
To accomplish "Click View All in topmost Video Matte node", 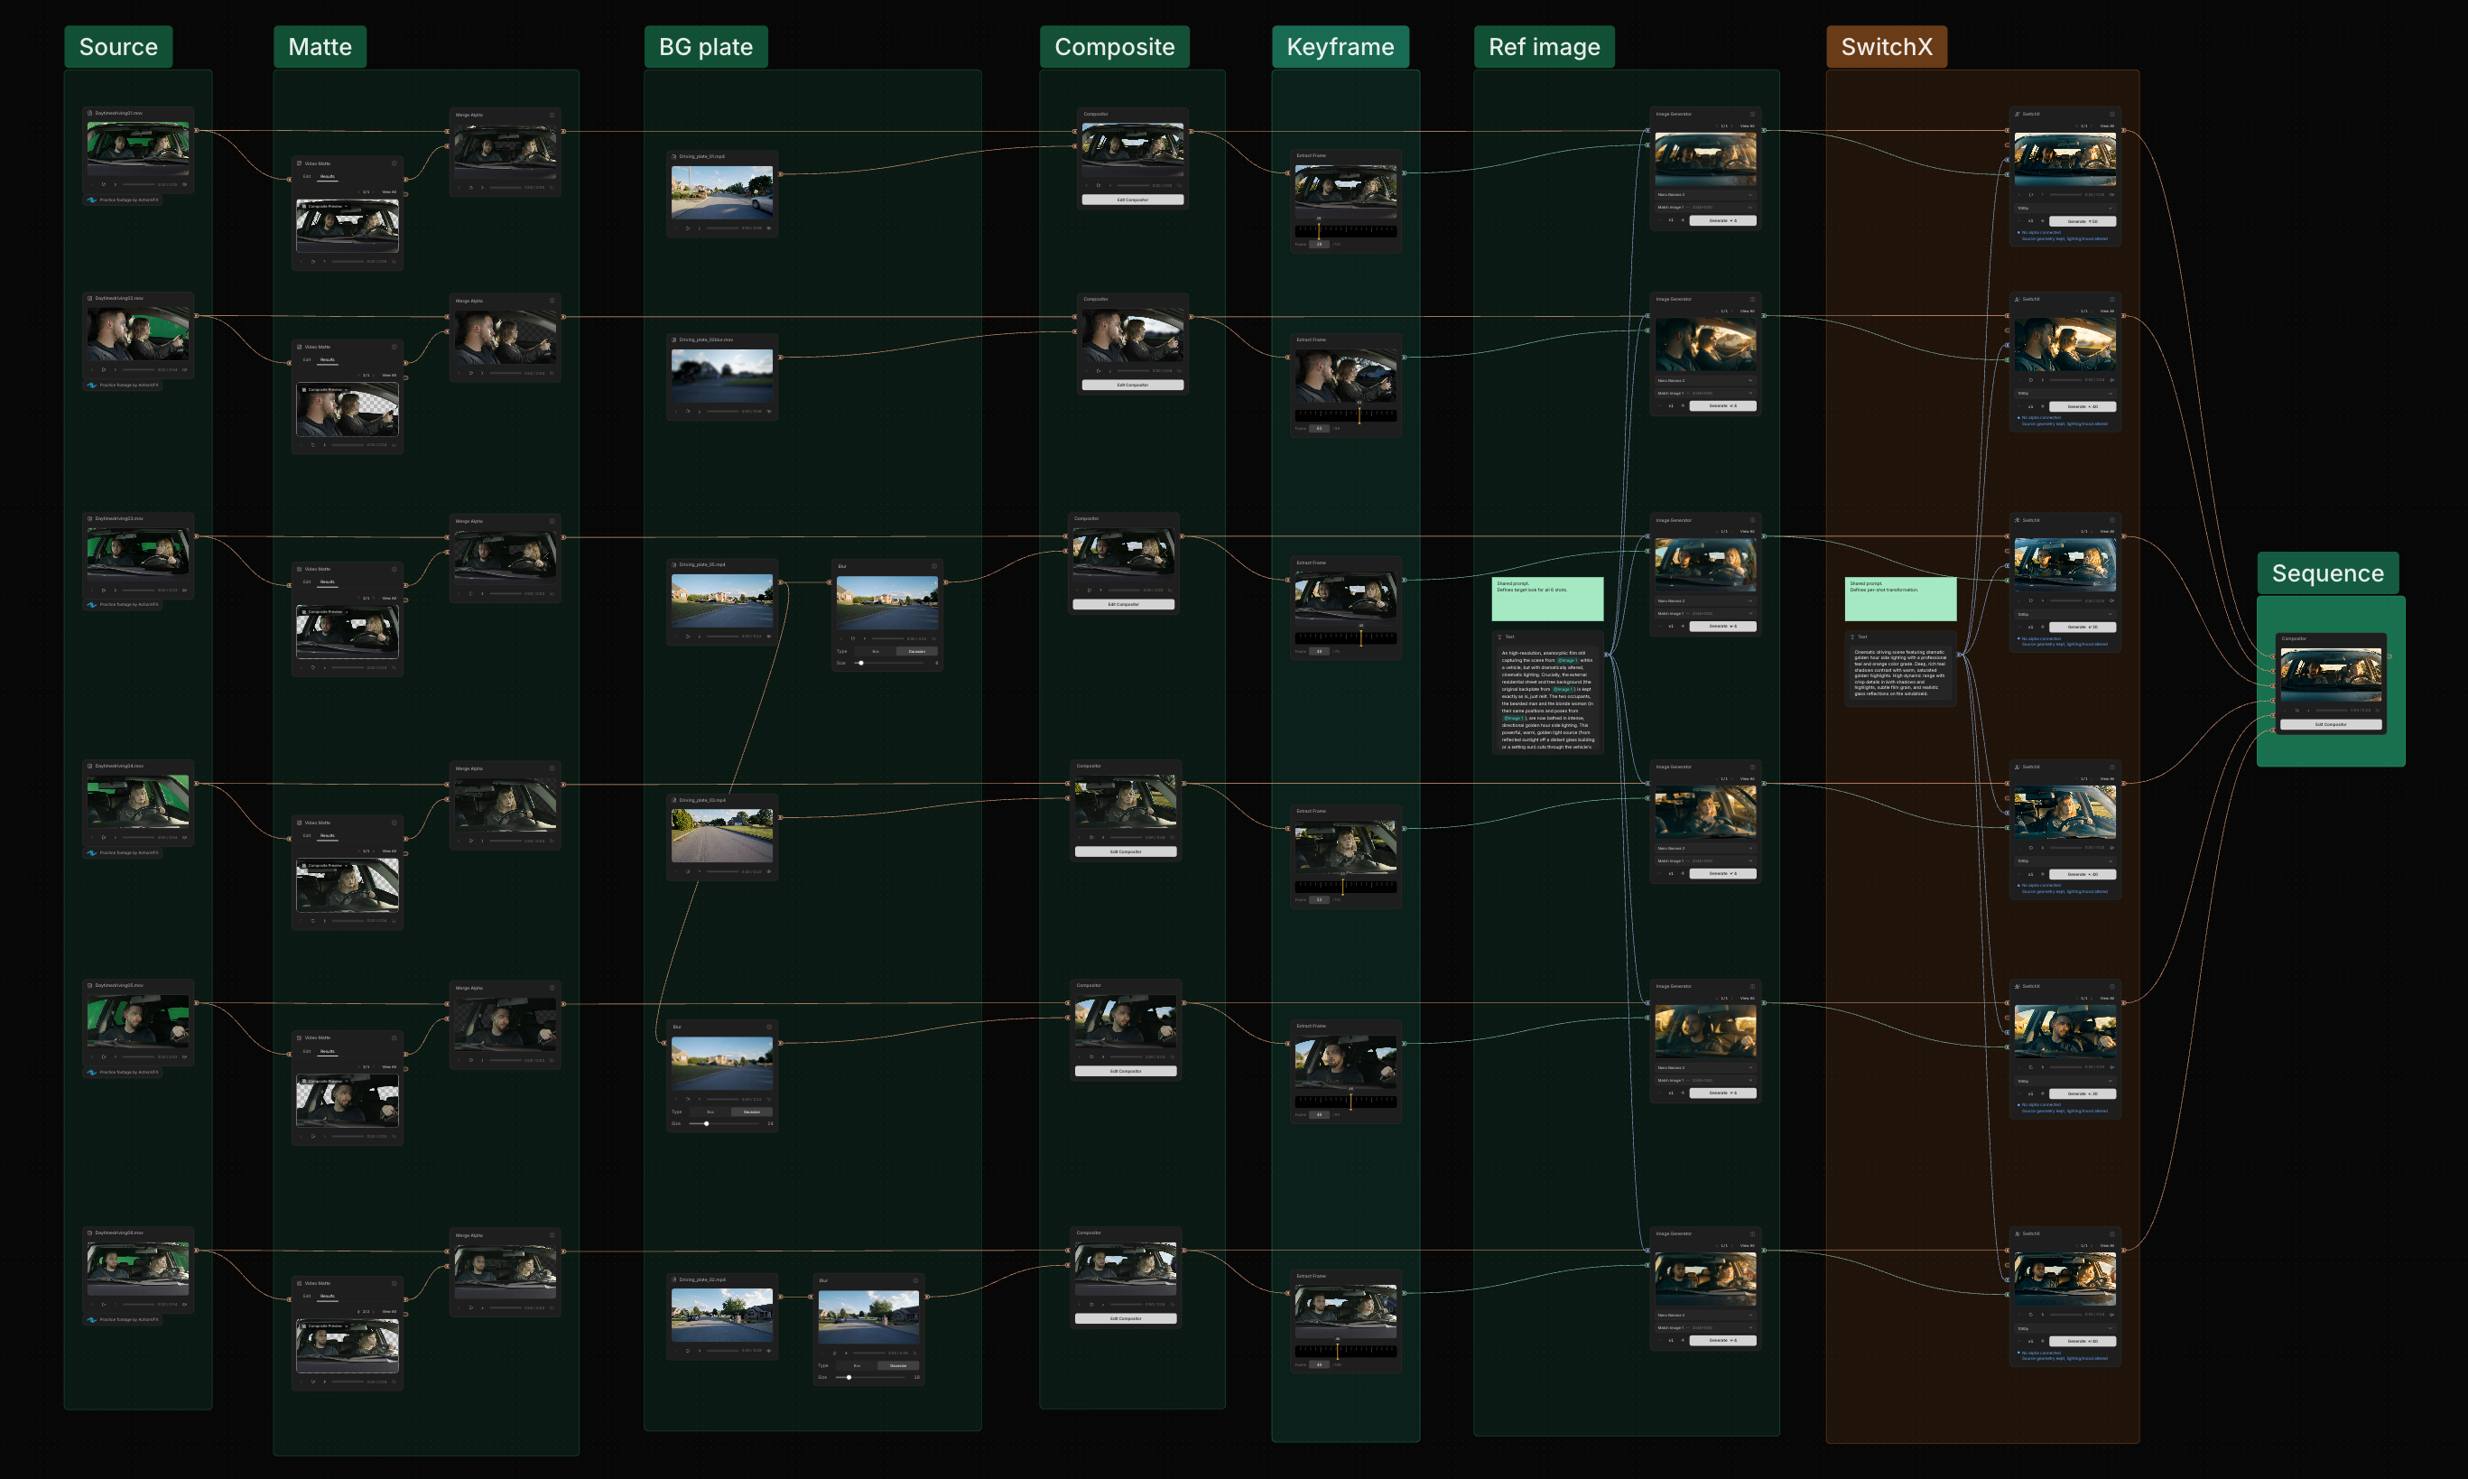I will (x=388, y=191).
